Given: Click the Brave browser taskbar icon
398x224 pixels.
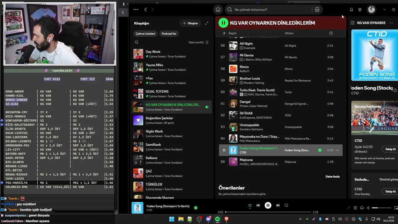Looking at the screenshot, I should 227,219.
